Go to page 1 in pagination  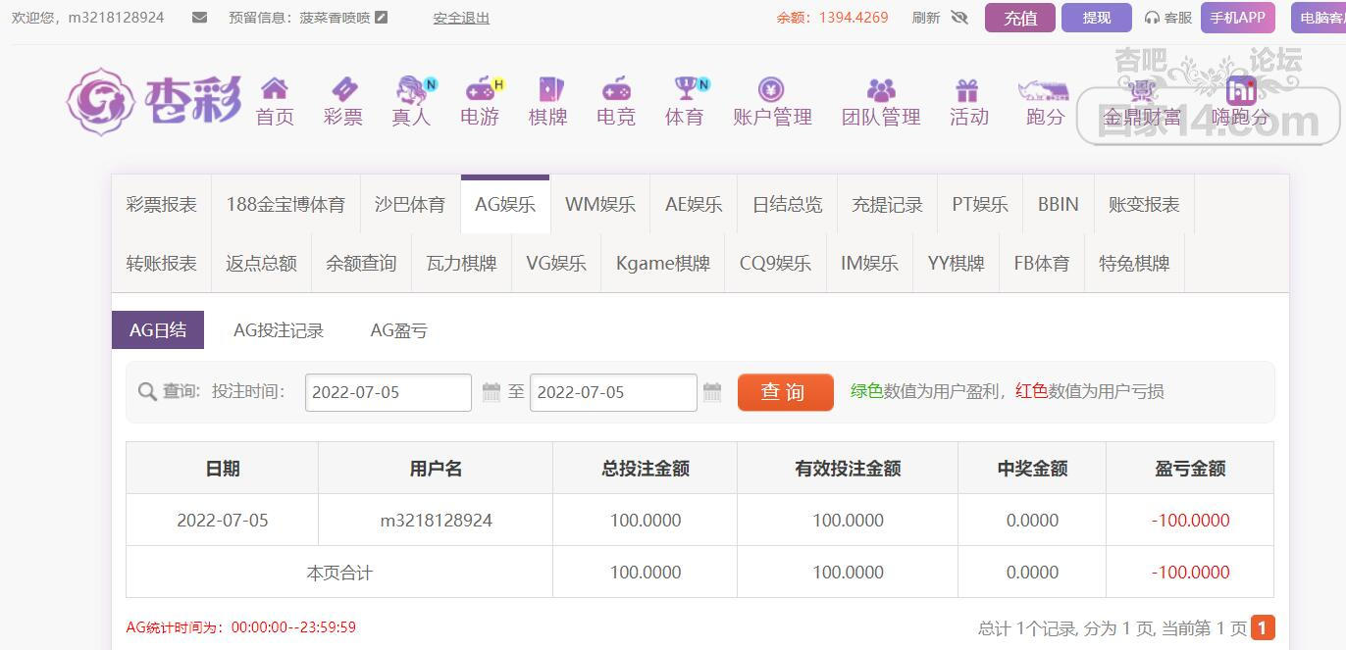(1262, 627)
